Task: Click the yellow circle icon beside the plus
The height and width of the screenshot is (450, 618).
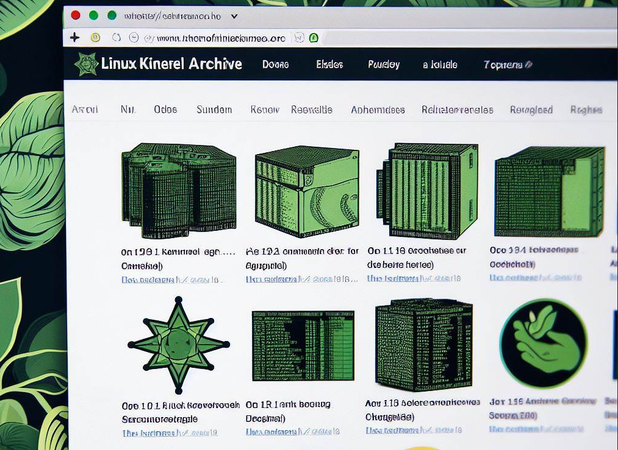Action: (95, 37)
